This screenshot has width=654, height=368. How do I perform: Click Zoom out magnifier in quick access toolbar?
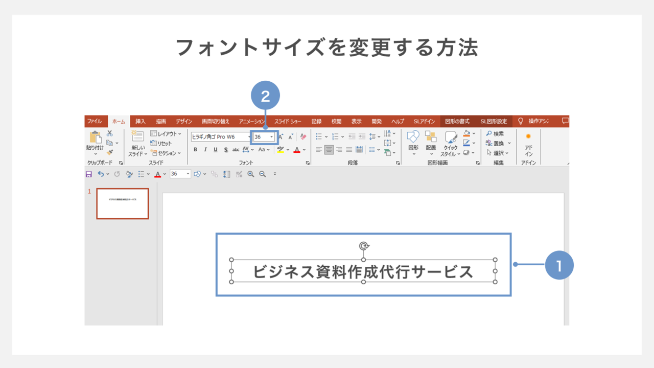point(263,174)
